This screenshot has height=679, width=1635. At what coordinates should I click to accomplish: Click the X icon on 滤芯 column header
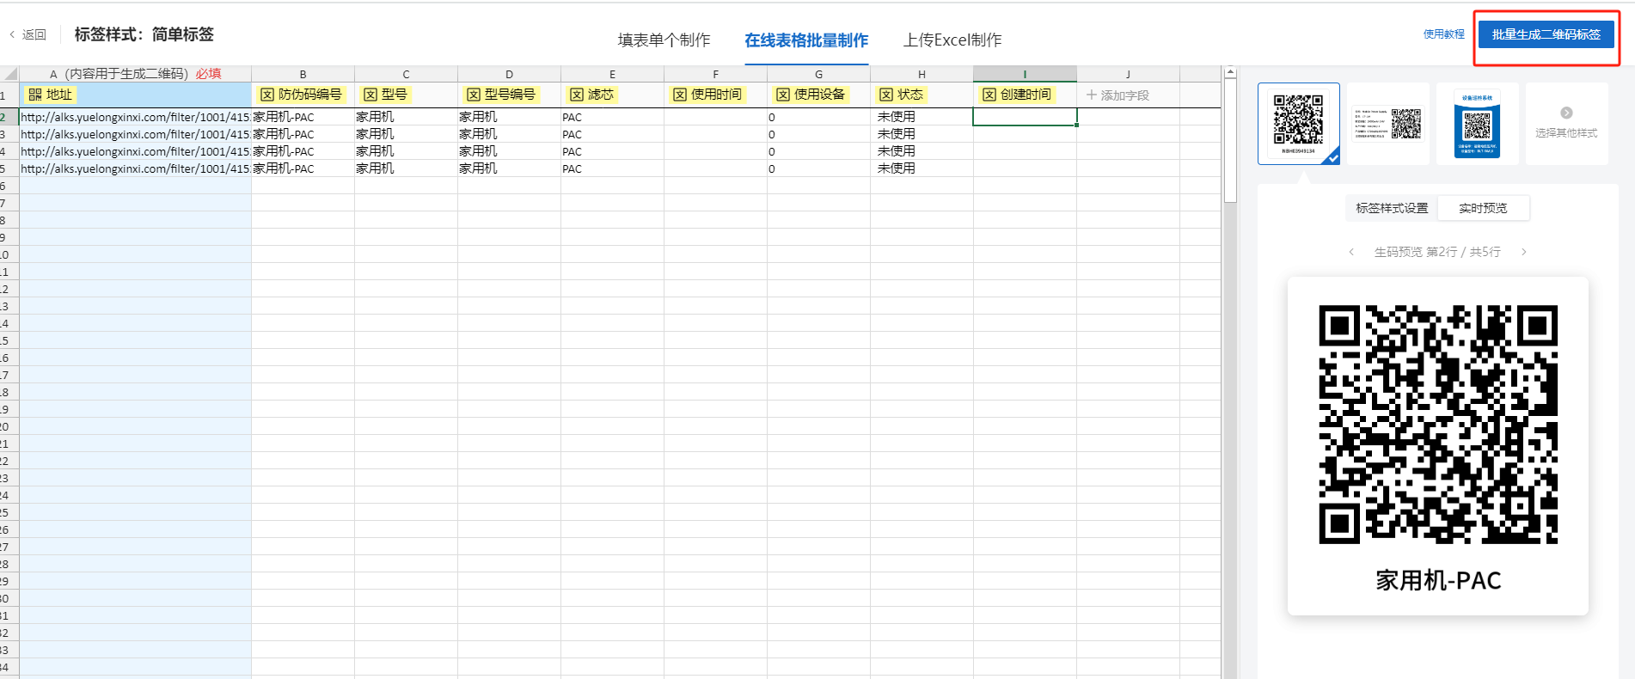(x=577, y=95)
